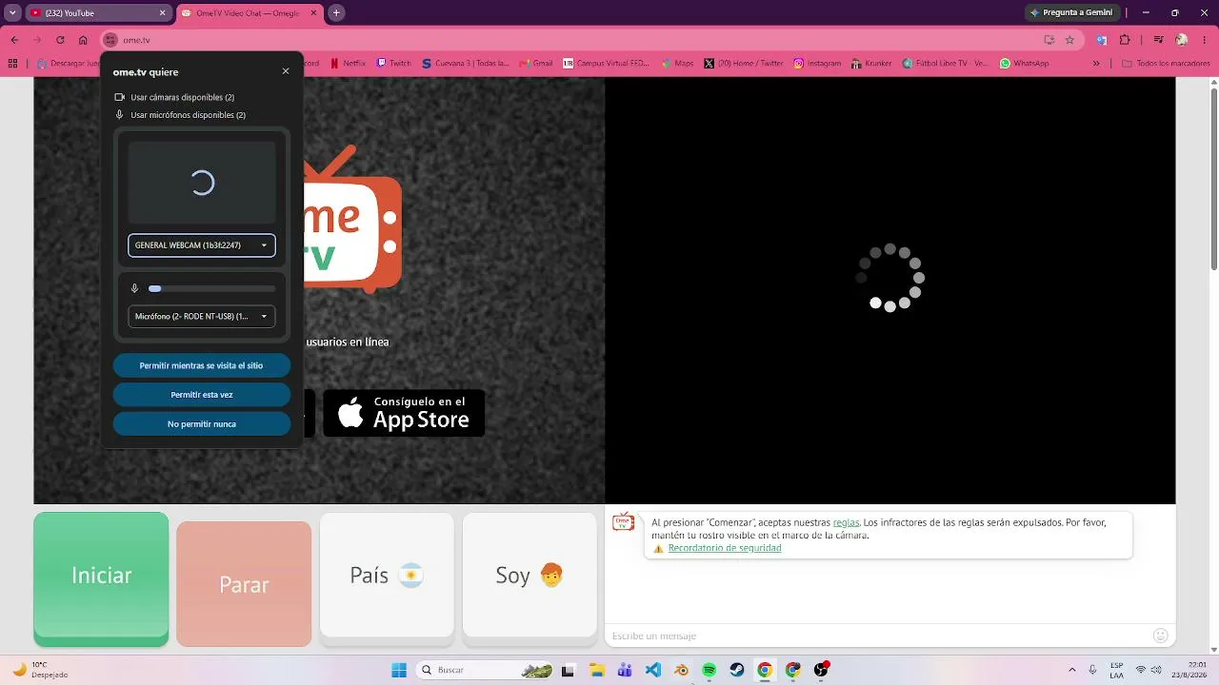1219x685 pixels.
Task: Open the Chrome apps grid icon
Action: click(x=12, y=64)
